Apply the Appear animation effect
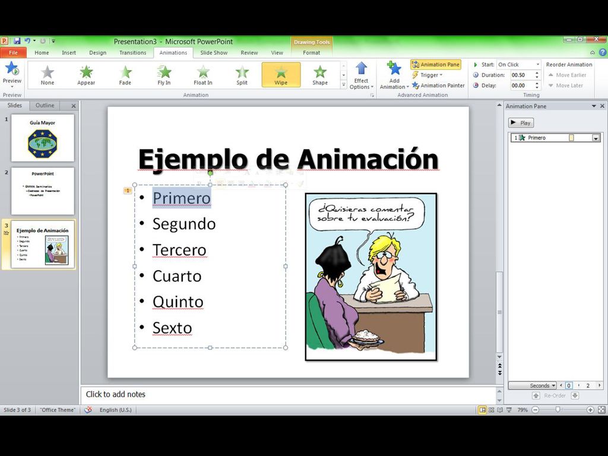 pyautogui.click(x=86, y=75)
